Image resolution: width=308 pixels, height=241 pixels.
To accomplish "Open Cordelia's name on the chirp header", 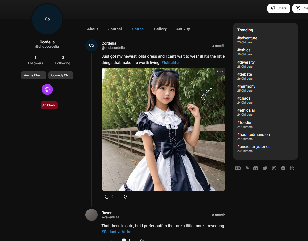I will (x=109, y=43).
